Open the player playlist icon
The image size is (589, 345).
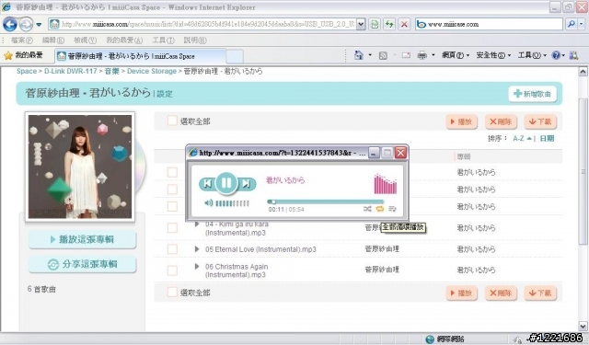[x=393, y=209]
